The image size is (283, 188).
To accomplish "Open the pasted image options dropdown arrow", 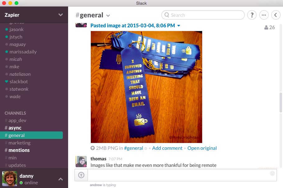I will coord(179,25).
